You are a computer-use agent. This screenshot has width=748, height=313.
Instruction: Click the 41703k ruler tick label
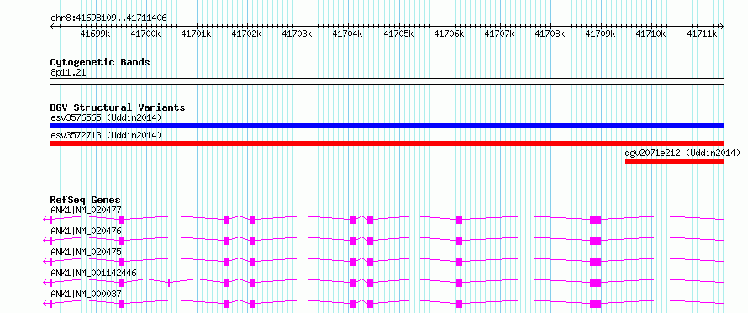pos(298,34)
